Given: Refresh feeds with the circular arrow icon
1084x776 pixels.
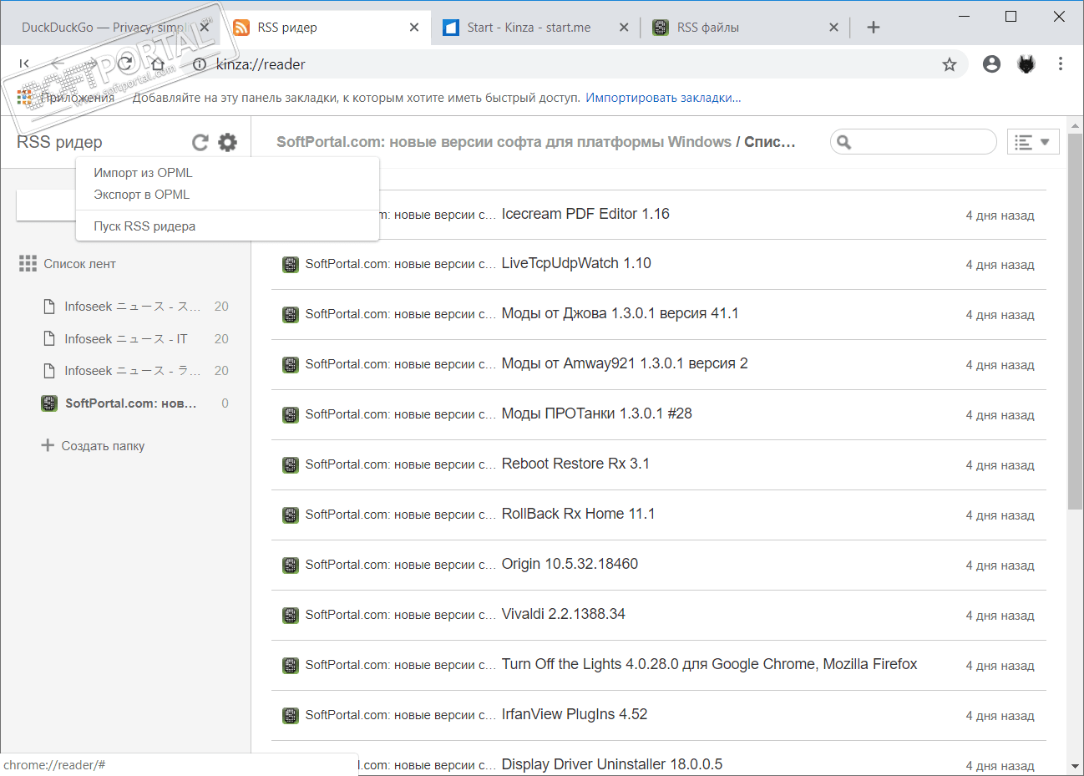Looking at the screenshot, I should (x=200, y=143).
